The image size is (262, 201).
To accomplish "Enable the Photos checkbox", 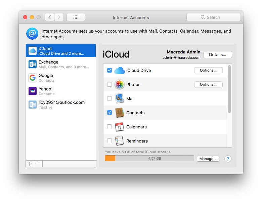I will point(110,84).
